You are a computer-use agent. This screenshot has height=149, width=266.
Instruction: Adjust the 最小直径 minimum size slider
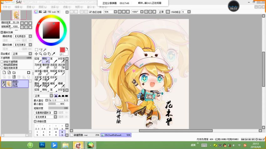57,104
